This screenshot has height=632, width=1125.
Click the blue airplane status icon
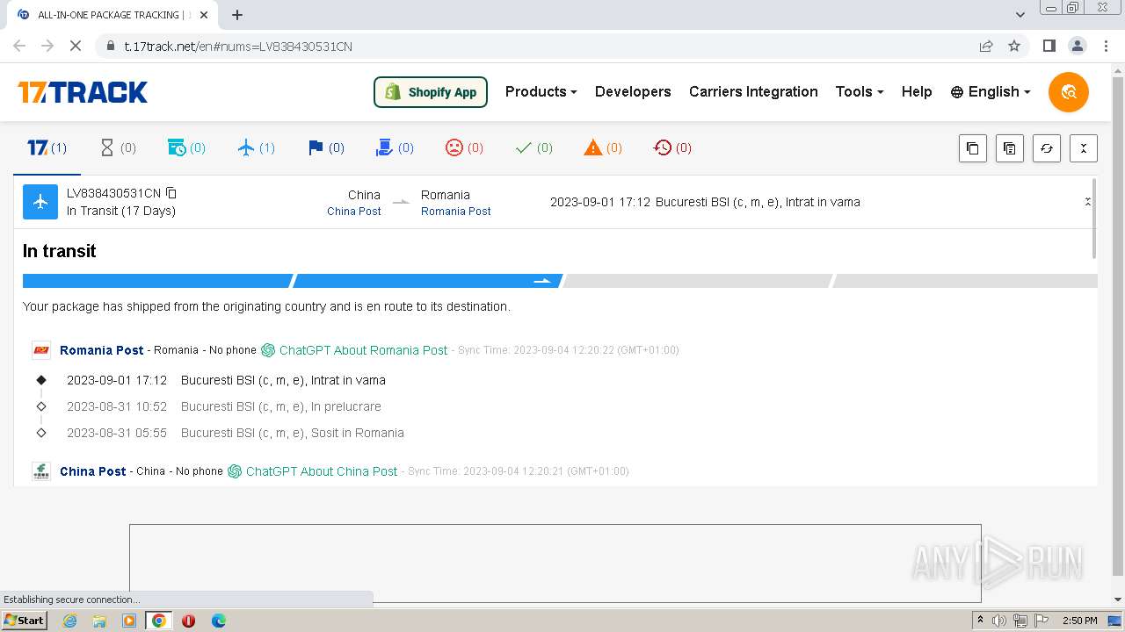(40, 202)
